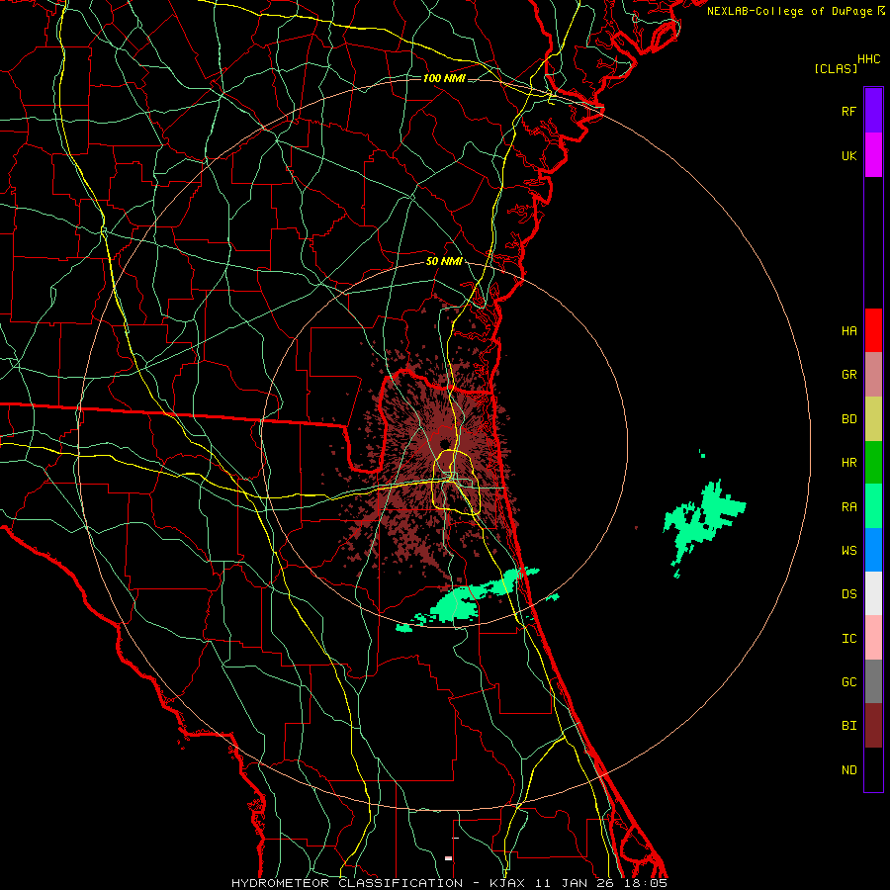Select the dusty pink GR legend swatch

tap(873, 375)
